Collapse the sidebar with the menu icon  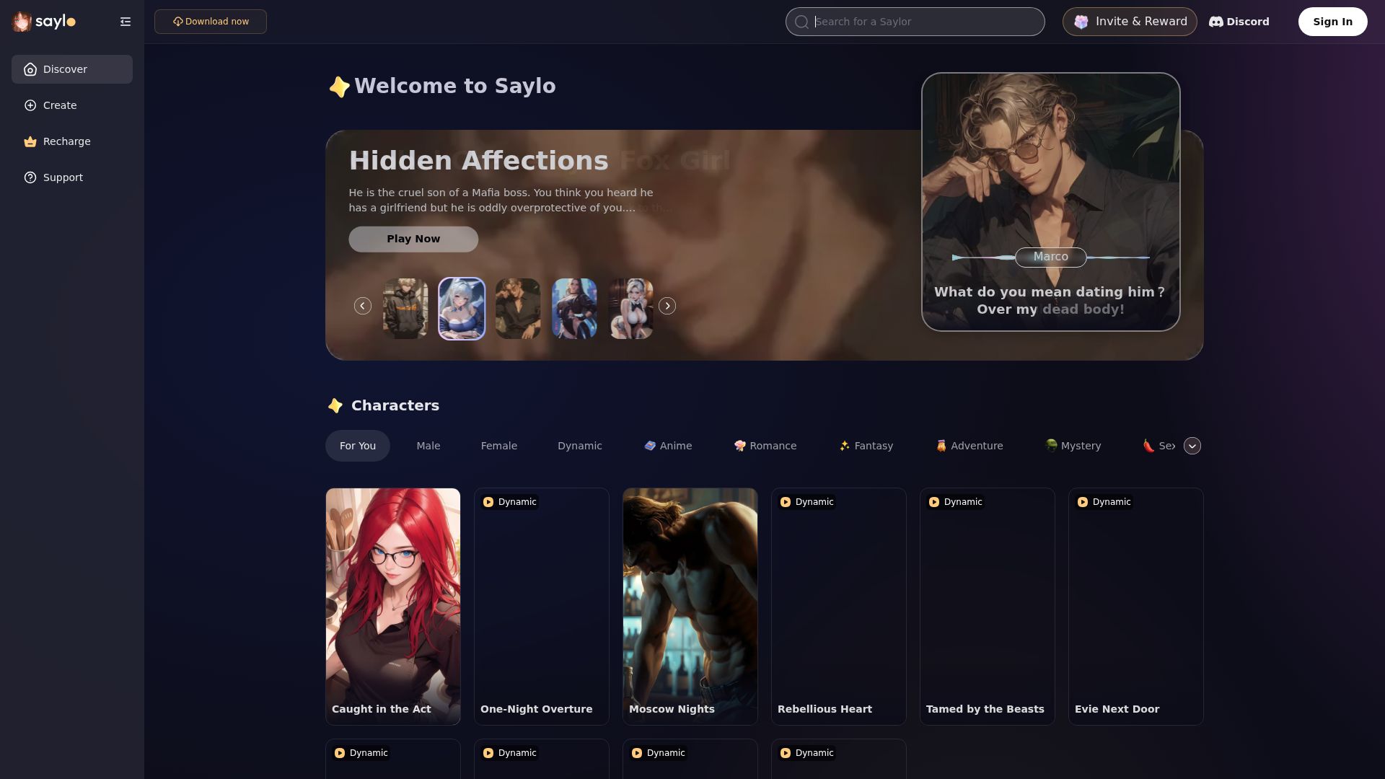click(126, 22)
